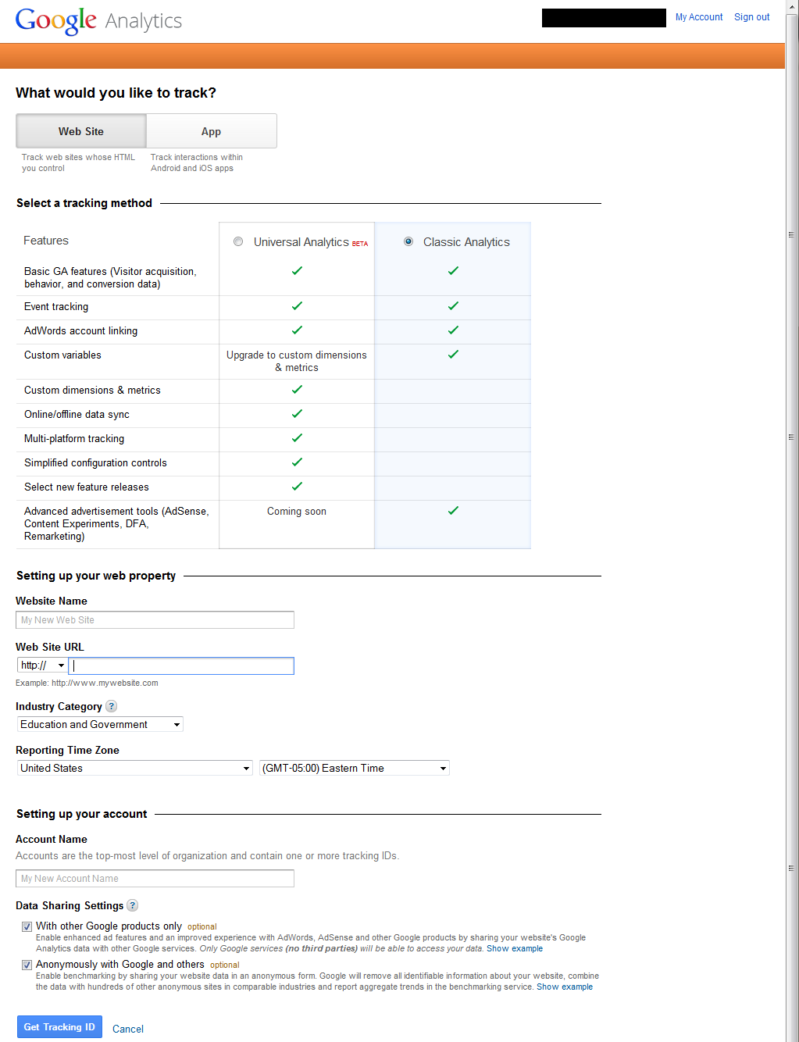The image size is (799, 1042).
Task: Open Show example for Google products sharing
Action: [x=515, y=948]
